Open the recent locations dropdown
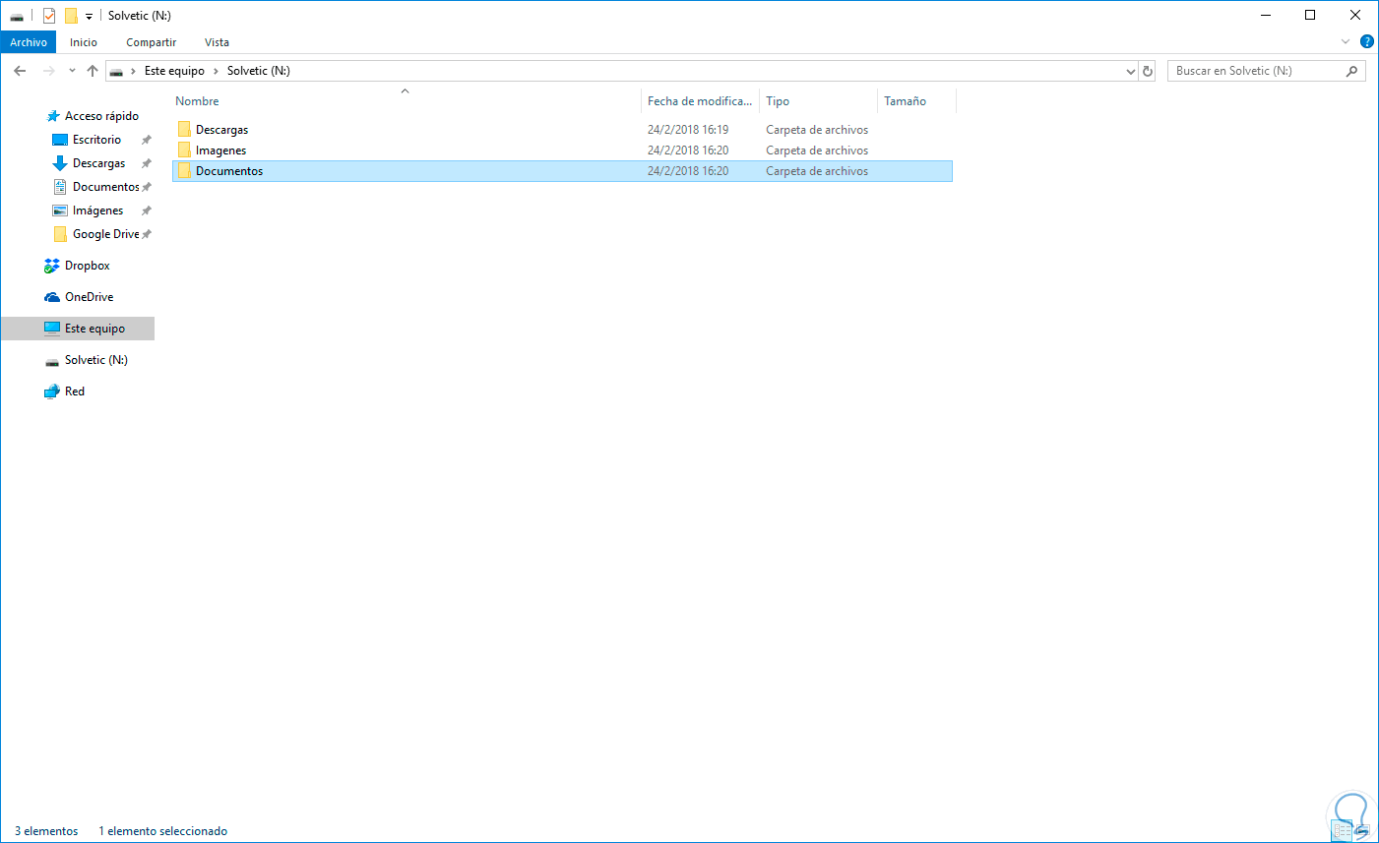 click(x=72, y=71)
